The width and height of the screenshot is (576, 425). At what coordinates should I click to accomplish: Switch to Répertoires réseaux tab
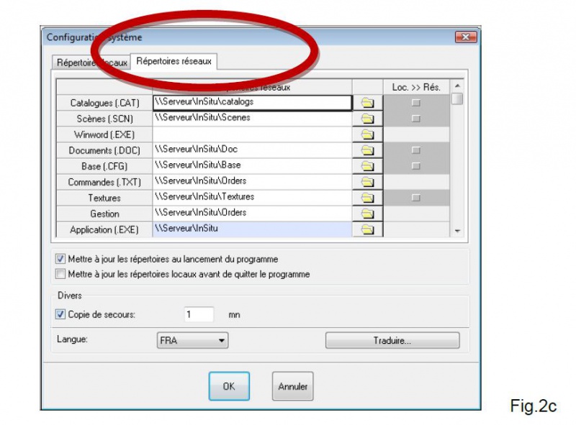(174, 62)
